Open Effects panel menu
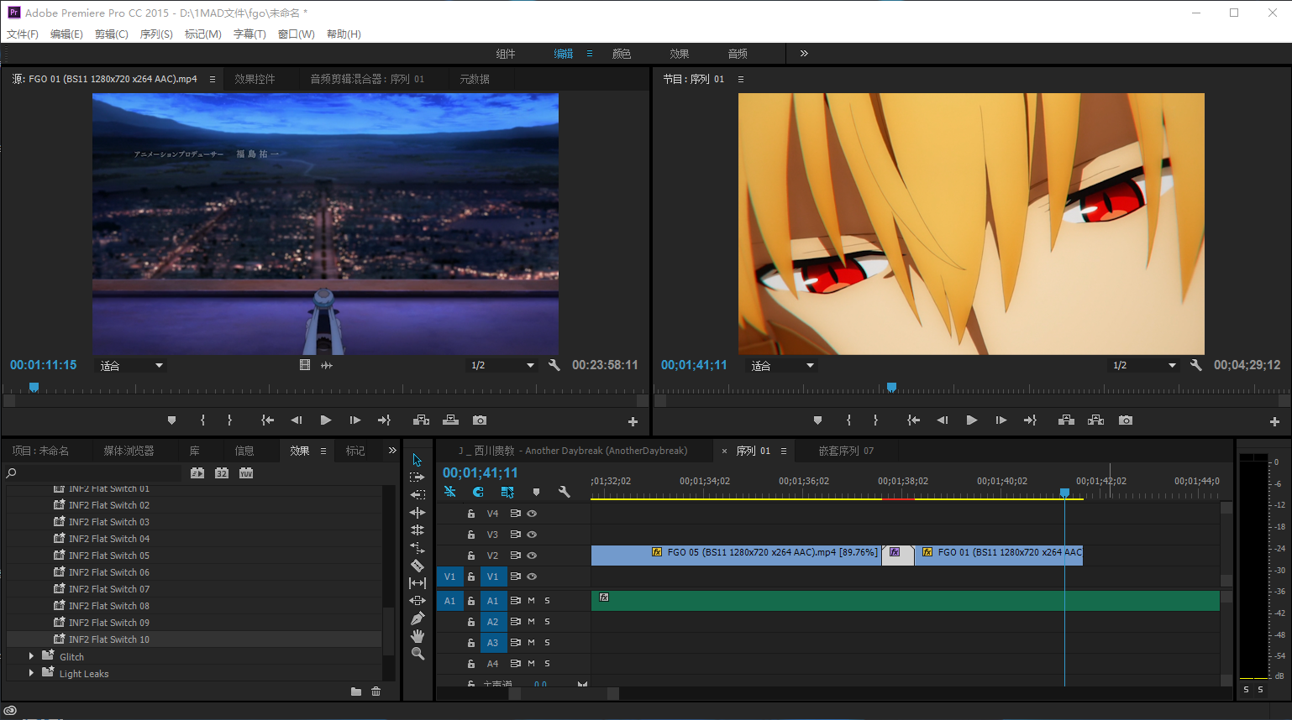The width and height of the screenshot is (1292, 720). 323,451
